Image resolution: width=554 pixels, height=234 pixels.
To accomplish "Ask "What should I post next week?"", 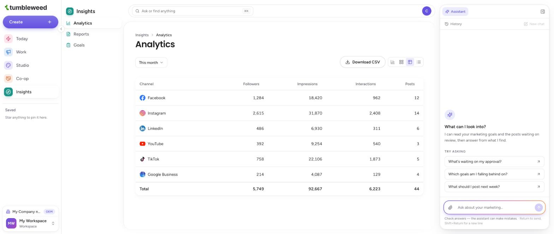I will [494, 187].
